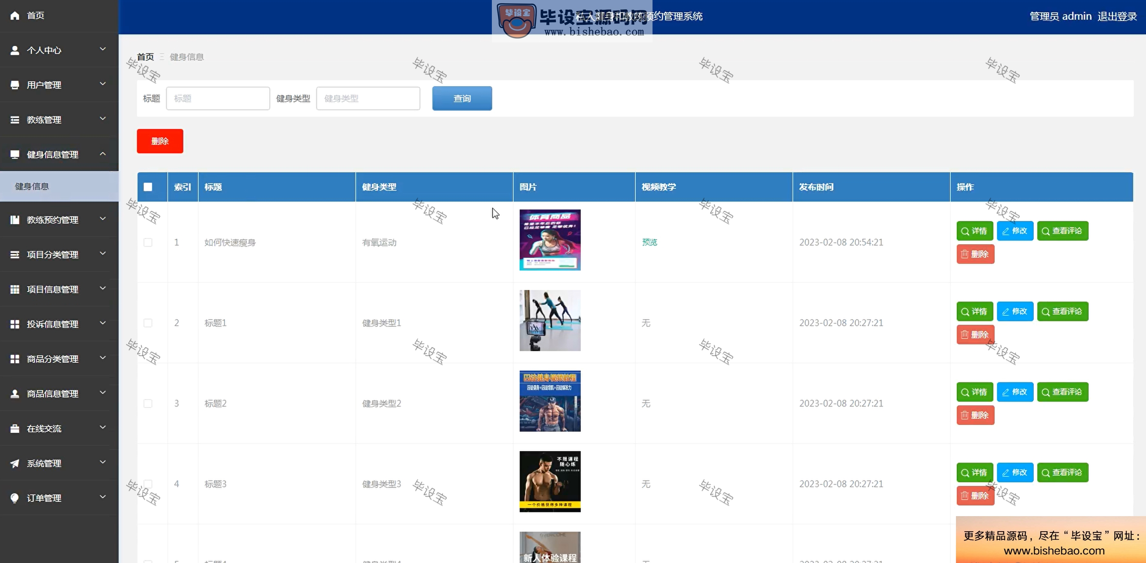Viewport: 1146px width, 563px height.
Task: Click the 教练预约管理 sidebar icon
Action: pos(15,220)
